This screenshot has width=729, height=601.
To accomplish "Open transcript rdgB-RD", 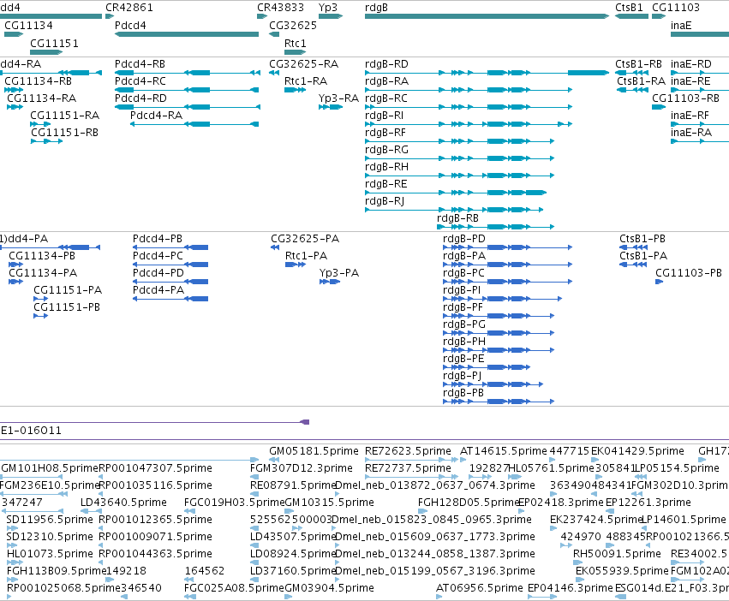I will [386, 64].
